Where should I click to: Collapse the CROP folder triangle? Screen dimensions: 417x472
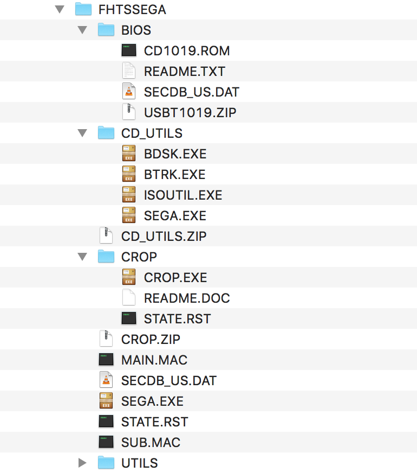click(82, 257)
